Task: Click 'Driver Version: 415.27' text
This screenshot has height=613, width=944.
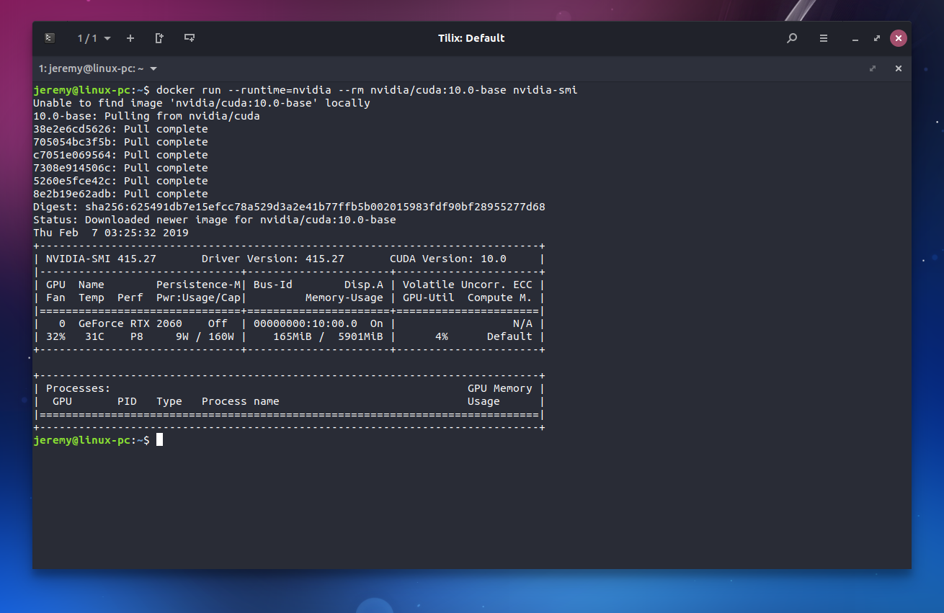Action: click(x=273, y=259)
